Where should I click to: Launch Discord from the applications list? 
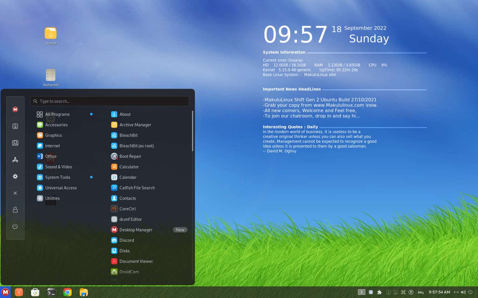126,240
